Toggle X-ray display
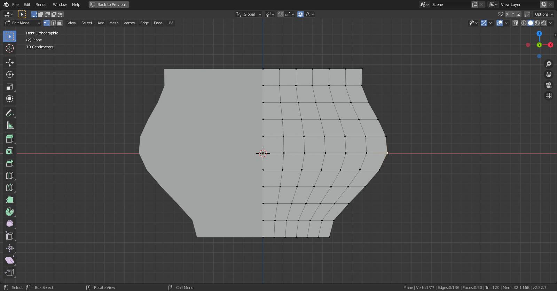Image resolution: width=557 pixels, height=291 pixels. coord(515,23)
